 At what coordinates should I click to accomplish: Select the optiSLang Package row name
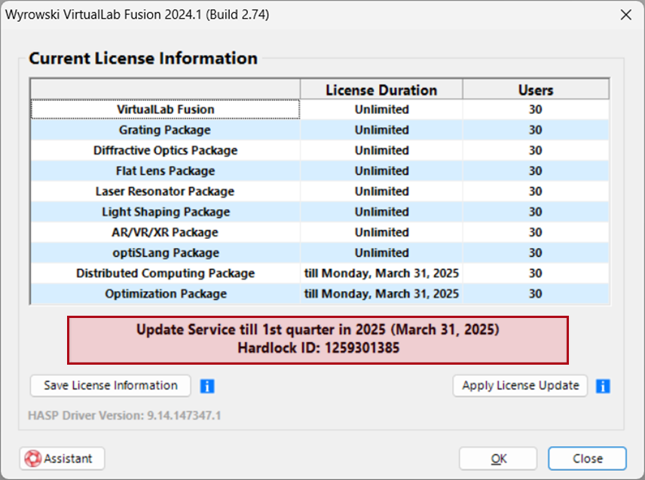165,253
